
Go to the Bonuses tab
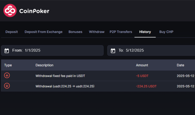[x=75, y=32]
